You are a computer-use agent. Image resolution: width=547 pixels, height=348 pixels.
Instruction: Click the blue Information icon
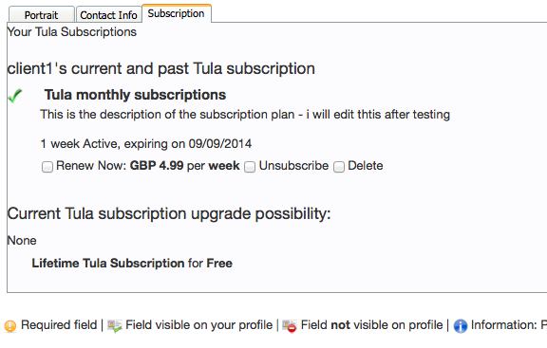pos(461,326)
